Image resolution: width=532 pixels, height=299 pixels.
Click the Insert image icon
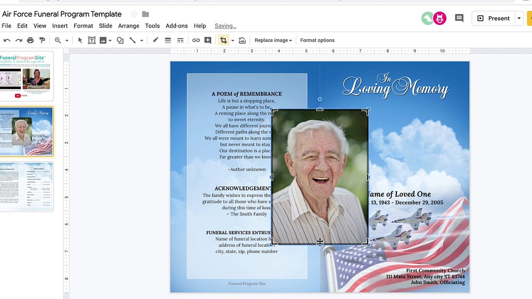pyautogui.click(x=103, y=40)
